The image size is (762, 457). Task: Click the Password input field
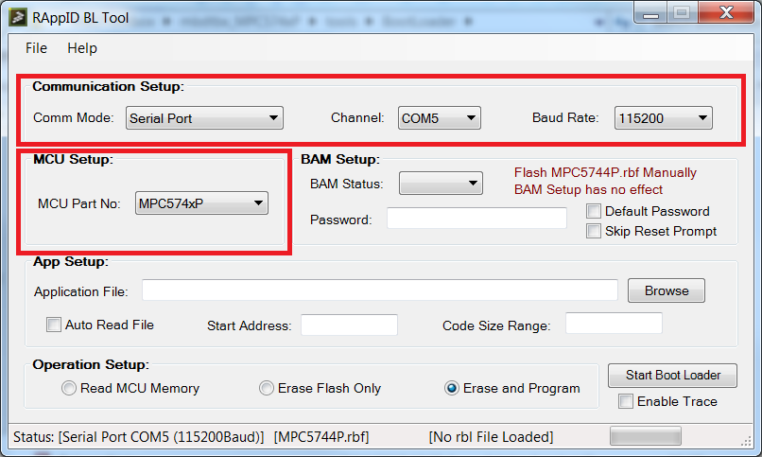pyautogui.click(x=476, y=219)
